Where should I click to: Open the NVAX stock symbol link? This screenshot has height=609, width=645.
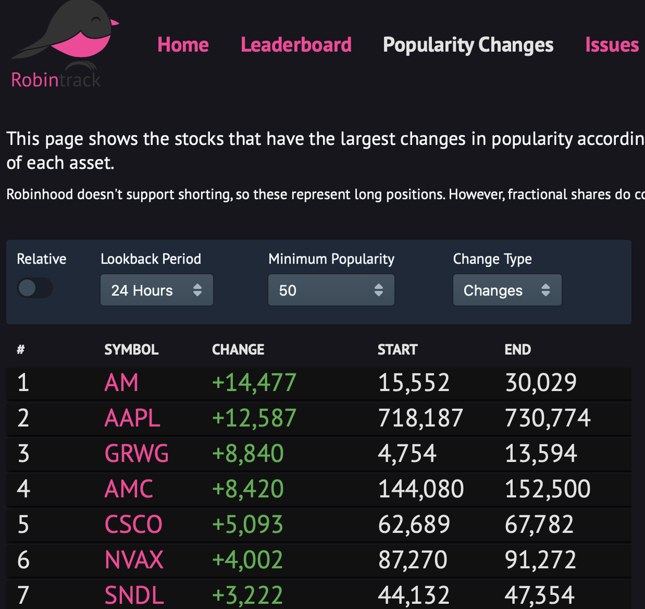[x=134, y=560]
